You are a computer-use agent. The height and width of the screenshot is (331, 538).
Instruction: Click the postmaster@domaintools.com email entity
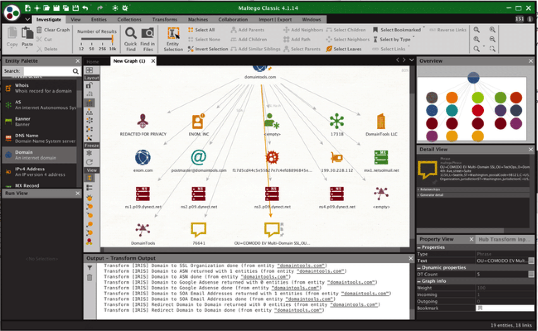(x=199, y=157)
